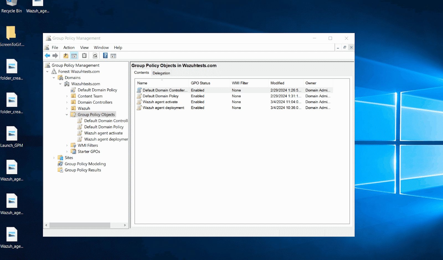
Task: Click the Refresh toolbar icon
Action: tap(95, 56)
